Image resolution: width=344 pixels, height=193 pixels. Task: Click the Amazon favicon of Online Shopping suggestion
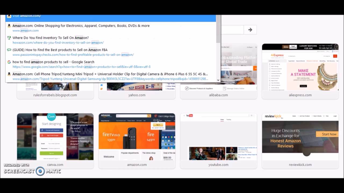tap(9, 26)
